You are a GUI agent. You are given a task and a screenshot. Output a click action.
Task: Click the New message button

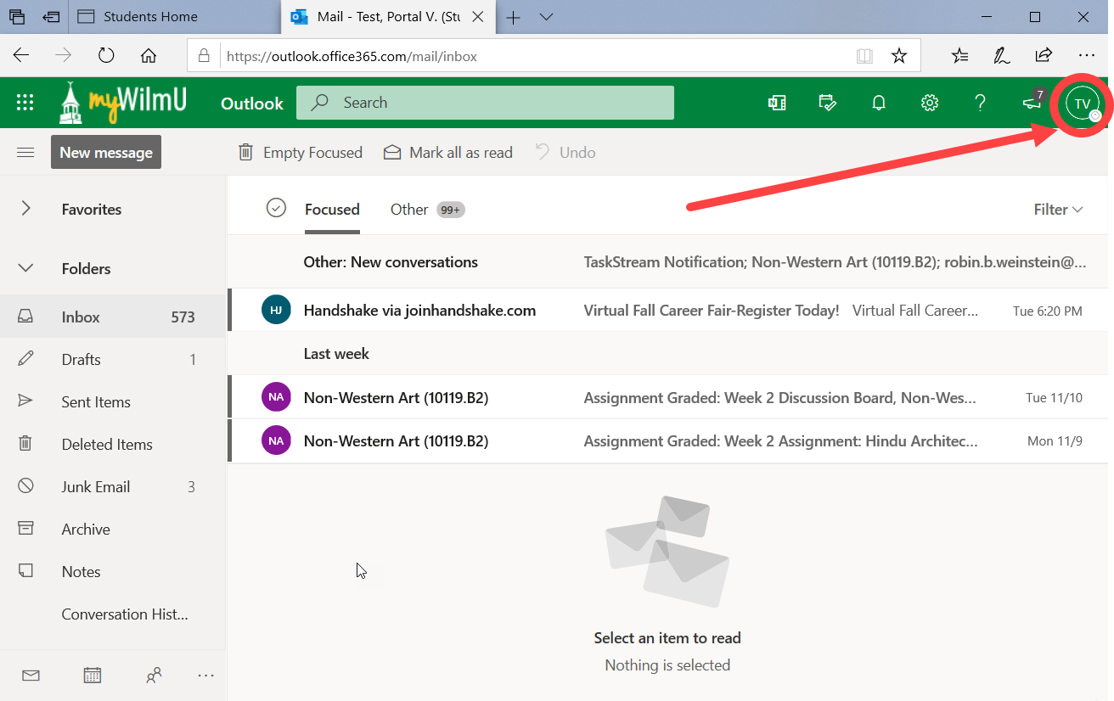tap(106, 153)
